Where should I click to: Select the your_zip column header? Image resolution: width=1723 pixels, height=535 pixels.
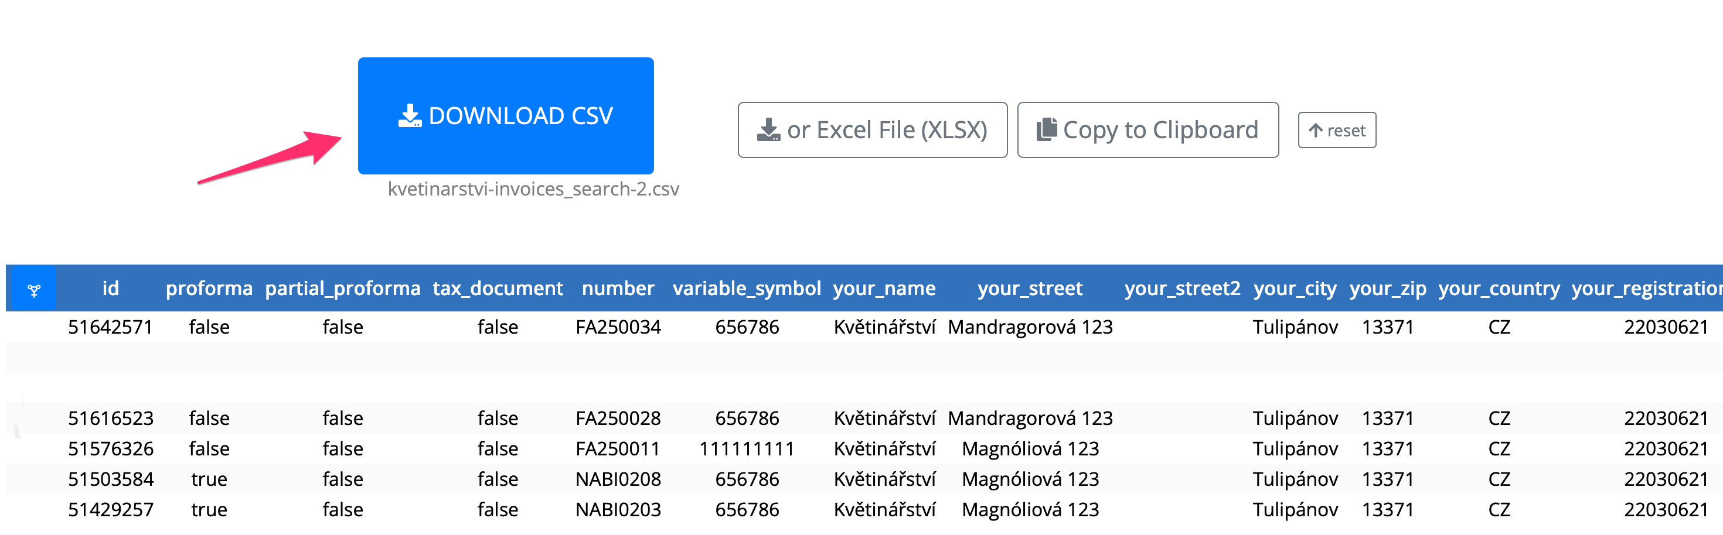tap(1387, 288)
